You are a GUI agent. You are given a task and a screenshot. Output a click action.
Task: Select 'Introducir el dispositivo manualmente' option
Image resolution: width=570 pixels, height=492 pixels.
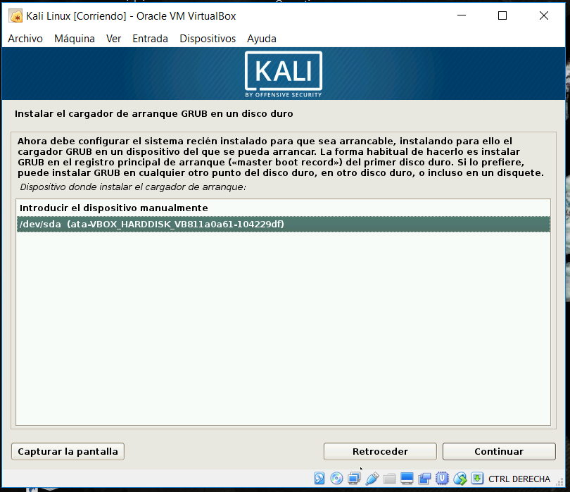(114, 208)
